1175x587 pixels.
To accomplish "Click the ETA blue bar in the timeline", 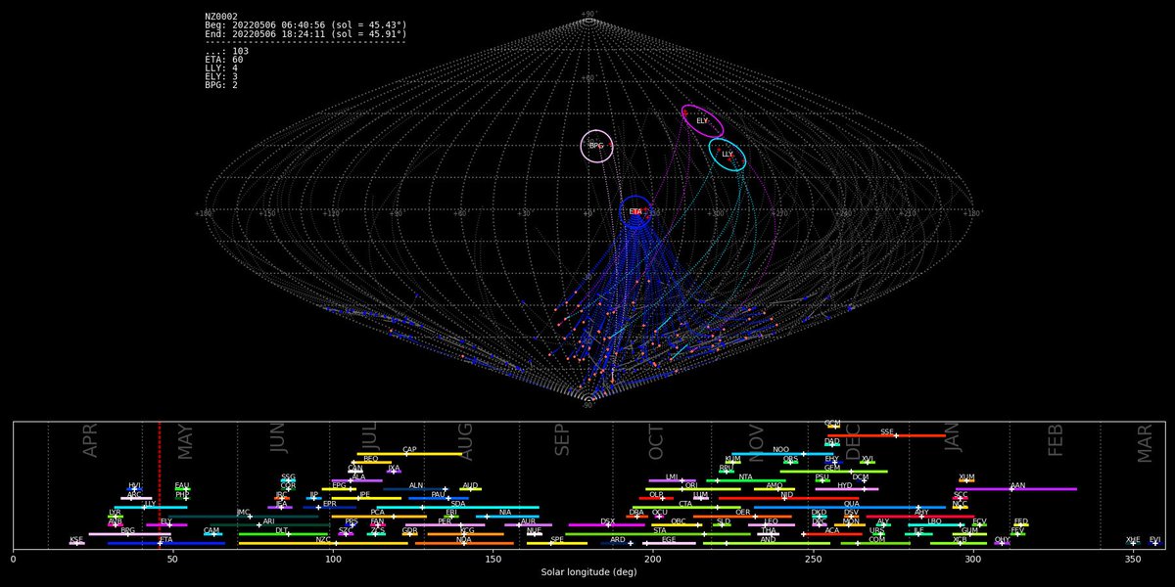I will pyautogui.click(x=166, y=543).
